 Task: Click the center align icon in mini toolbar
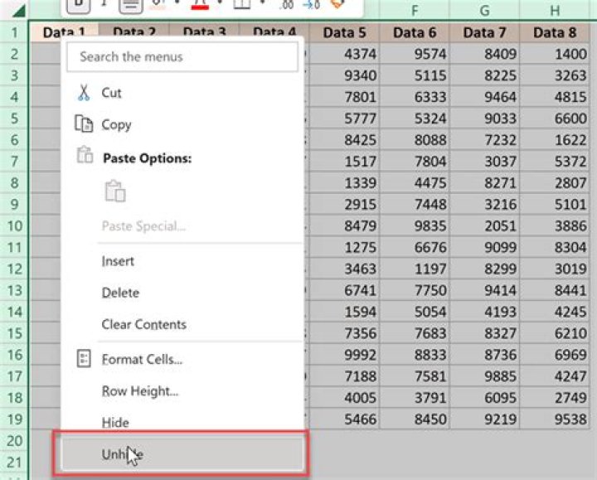131,5
